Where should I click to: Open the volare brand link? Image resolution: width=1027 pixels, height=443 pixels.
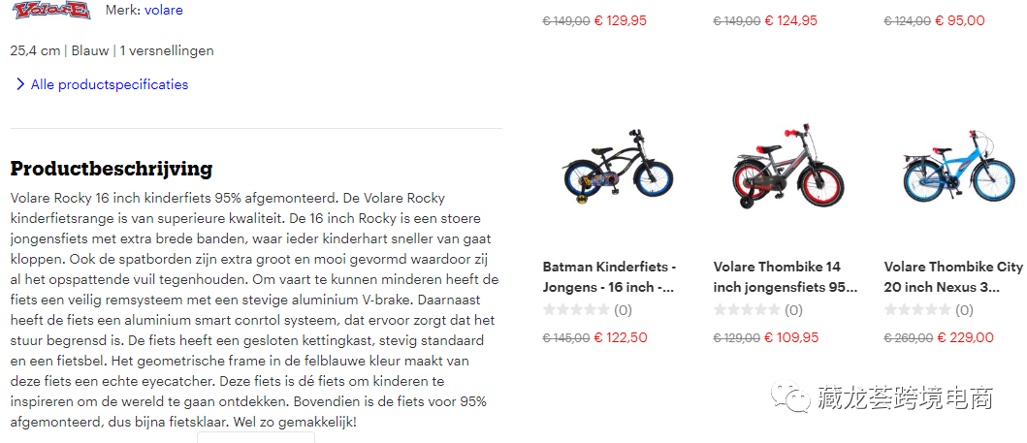[163, 11]
